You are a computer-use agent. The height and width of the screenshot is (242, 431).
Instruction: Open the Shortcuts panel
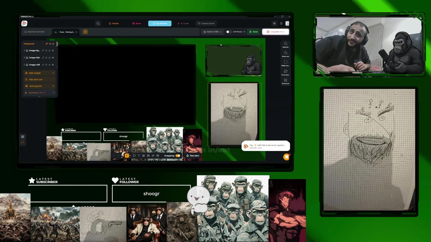286,81
